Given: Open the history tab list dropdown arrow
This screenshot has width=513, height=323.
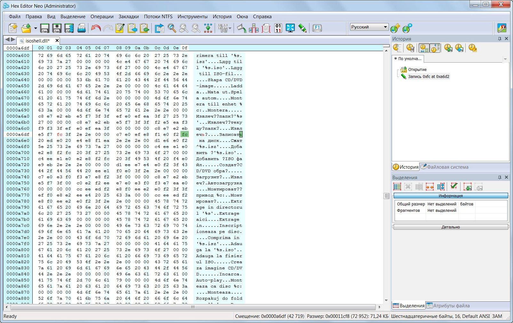Looking at the screenshot, I should 505,59.
